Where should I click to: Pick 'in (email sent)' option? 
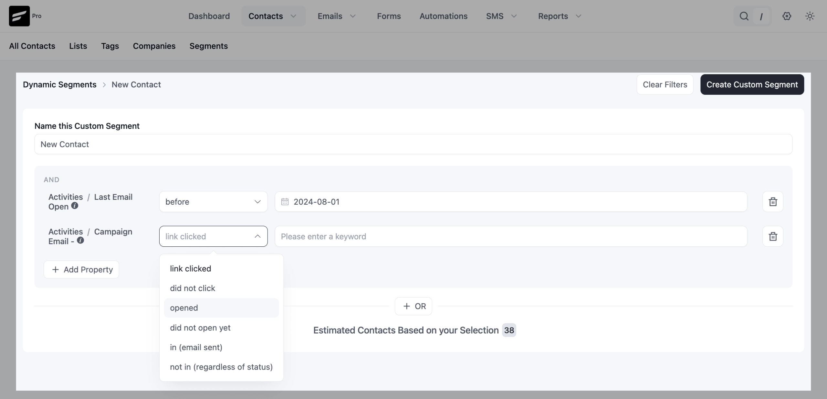click(x=221, y=347)
